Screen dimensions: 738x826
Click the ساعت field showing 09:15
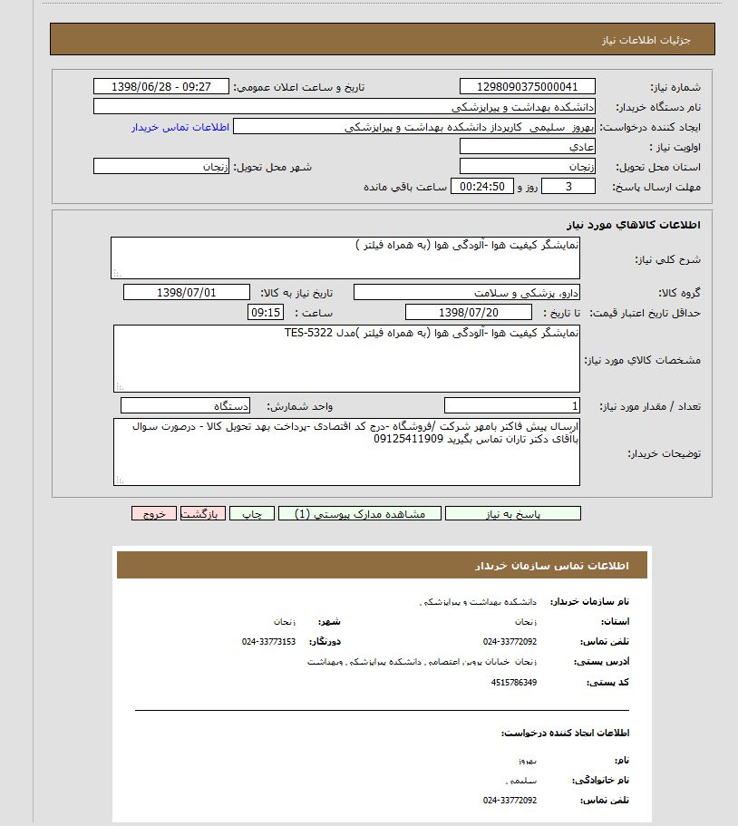point(266,312)
